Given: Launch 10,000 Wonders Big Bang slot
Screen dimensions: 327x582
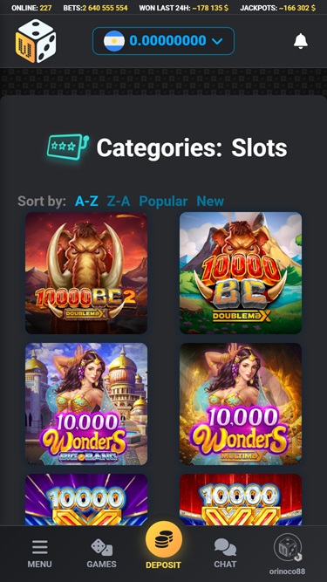Looking at the screenshot, I should 86,404.
